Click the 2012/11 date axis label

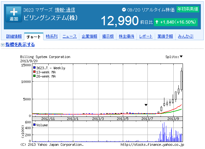48,119
